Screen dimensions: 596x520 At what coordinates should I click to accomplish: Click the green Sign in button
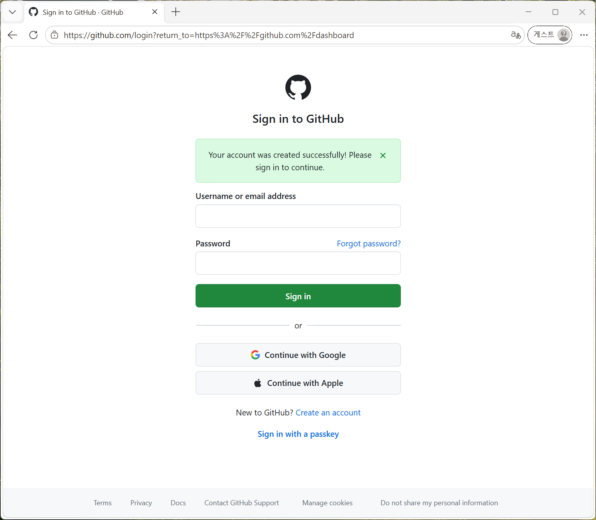(x=298, y=296)
